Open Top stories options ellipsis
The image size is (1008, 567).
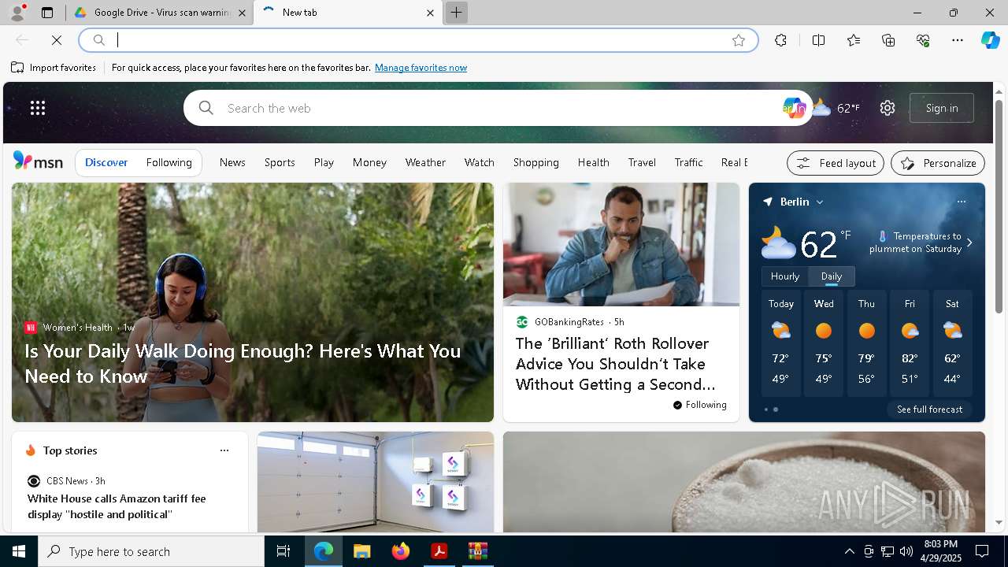(x=224, y=450)
